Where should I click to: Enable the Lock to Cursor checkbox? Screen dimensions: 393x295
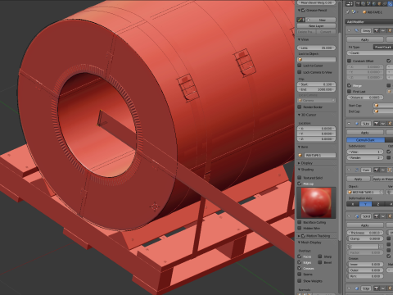pyautogui.click(x=300, y=66)
